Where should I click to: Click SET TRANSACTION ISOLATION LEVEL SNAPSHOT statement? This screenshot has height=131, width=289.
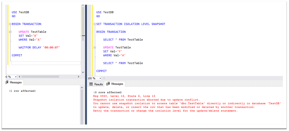[x=131, y=24]
